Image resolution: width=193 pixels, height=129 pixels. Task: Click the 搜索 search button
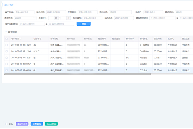point(84,24)
